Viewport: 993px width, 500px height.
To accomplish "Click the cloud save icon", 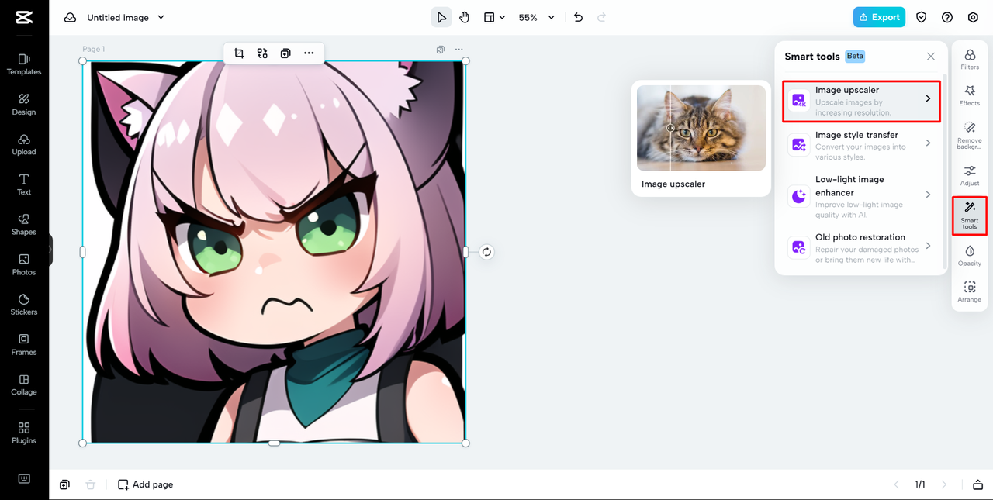I will 71,17.
